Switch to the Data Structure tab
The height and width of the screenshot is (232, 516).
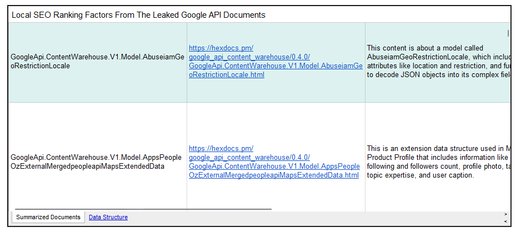pyautogui.click(x=108, y=217)
